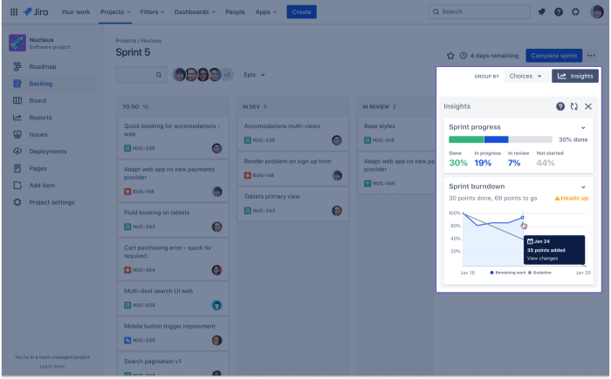The width and height of the screenshot is (611, 379).
Task: Collapse the Sprint progress section
Action: click(x=583, y=127)
